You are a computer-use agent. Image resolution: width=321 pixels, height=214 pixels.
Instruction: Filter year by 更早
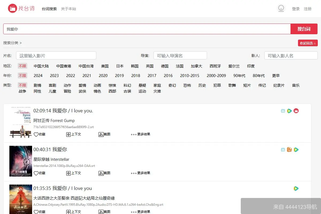276,76
